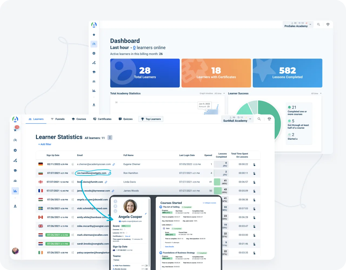346x270 pixels.
Task: Open the Last hour time range dropdown
Action: click(131, 48)
